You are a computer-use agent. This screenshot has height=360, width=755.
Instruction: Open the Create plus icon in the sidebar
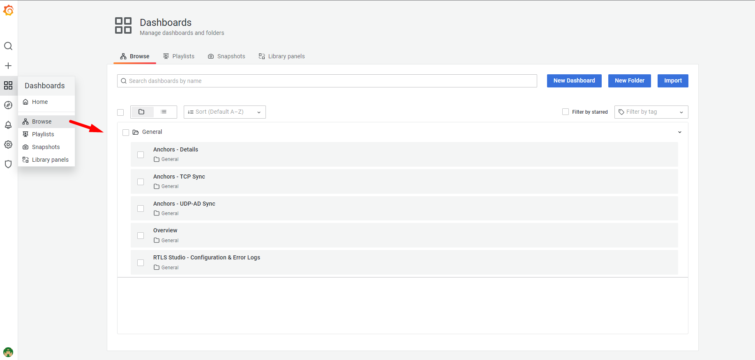point(8,66)
